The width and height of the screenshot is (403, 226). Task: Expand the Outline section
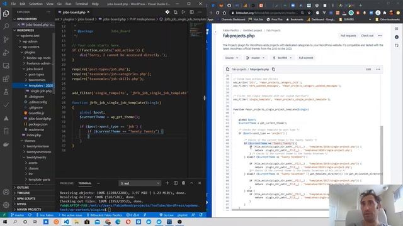coord(33,188)
